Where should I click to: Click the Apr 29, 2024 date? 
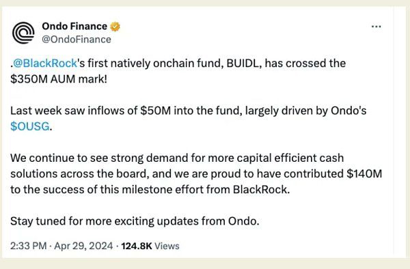[x=83, y=246]
